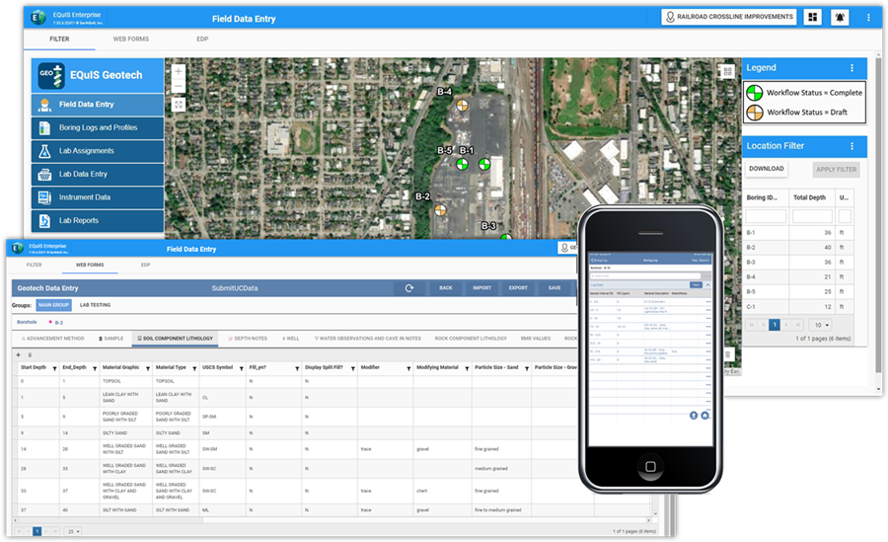Screen dimensions: 888x542
Task: Switch to the EDP tab in the back window
Action: coord(202,39)
